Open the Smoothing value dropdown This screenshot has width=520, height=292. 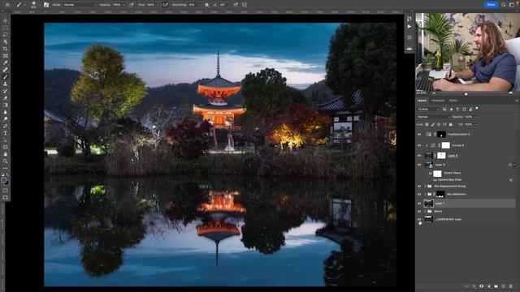click(199, 5)
